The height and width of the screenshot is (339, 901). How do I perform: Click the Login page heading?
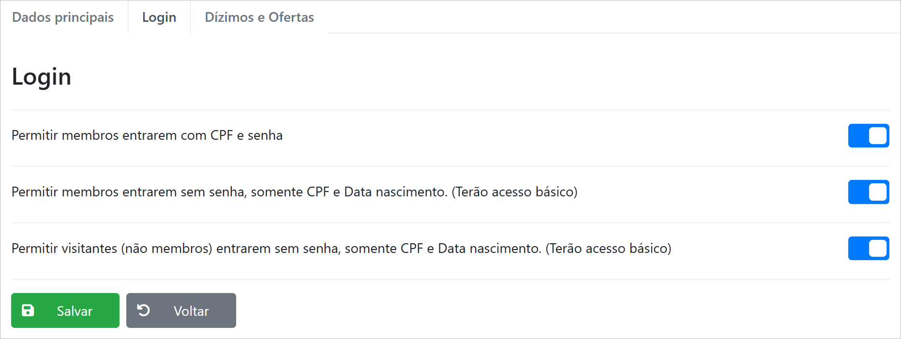click(42, 77)
